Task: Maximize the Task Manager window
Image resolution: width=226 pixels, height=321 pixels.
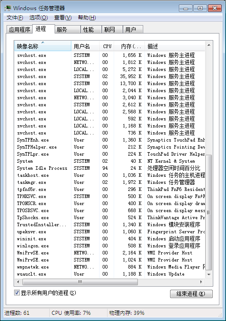Action: click(200, 8)
